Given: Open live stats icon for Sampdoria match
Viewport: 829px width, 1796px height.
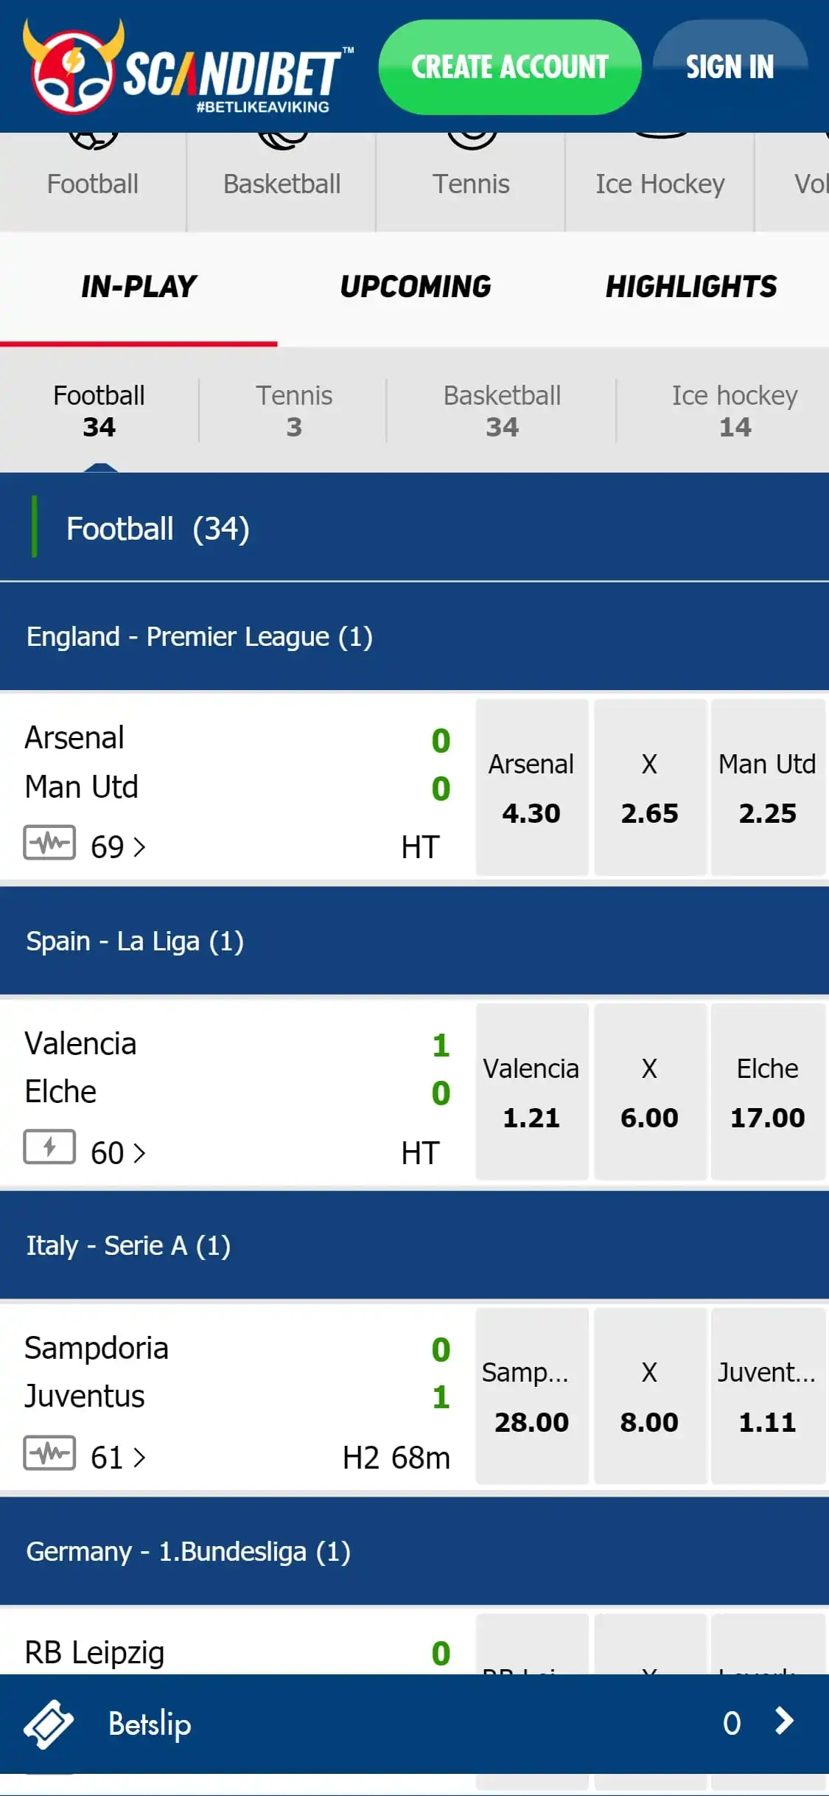Looking at the screenshot, I should pyautogui.click(x=49, y=1453).
